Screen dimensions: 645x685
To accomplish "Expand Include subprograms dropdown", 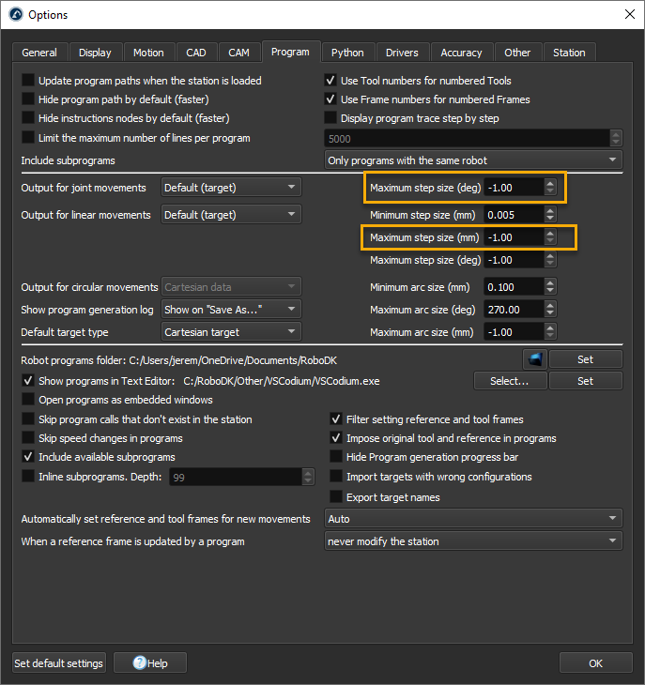I will pyautogui.click(x=472, y=160).
